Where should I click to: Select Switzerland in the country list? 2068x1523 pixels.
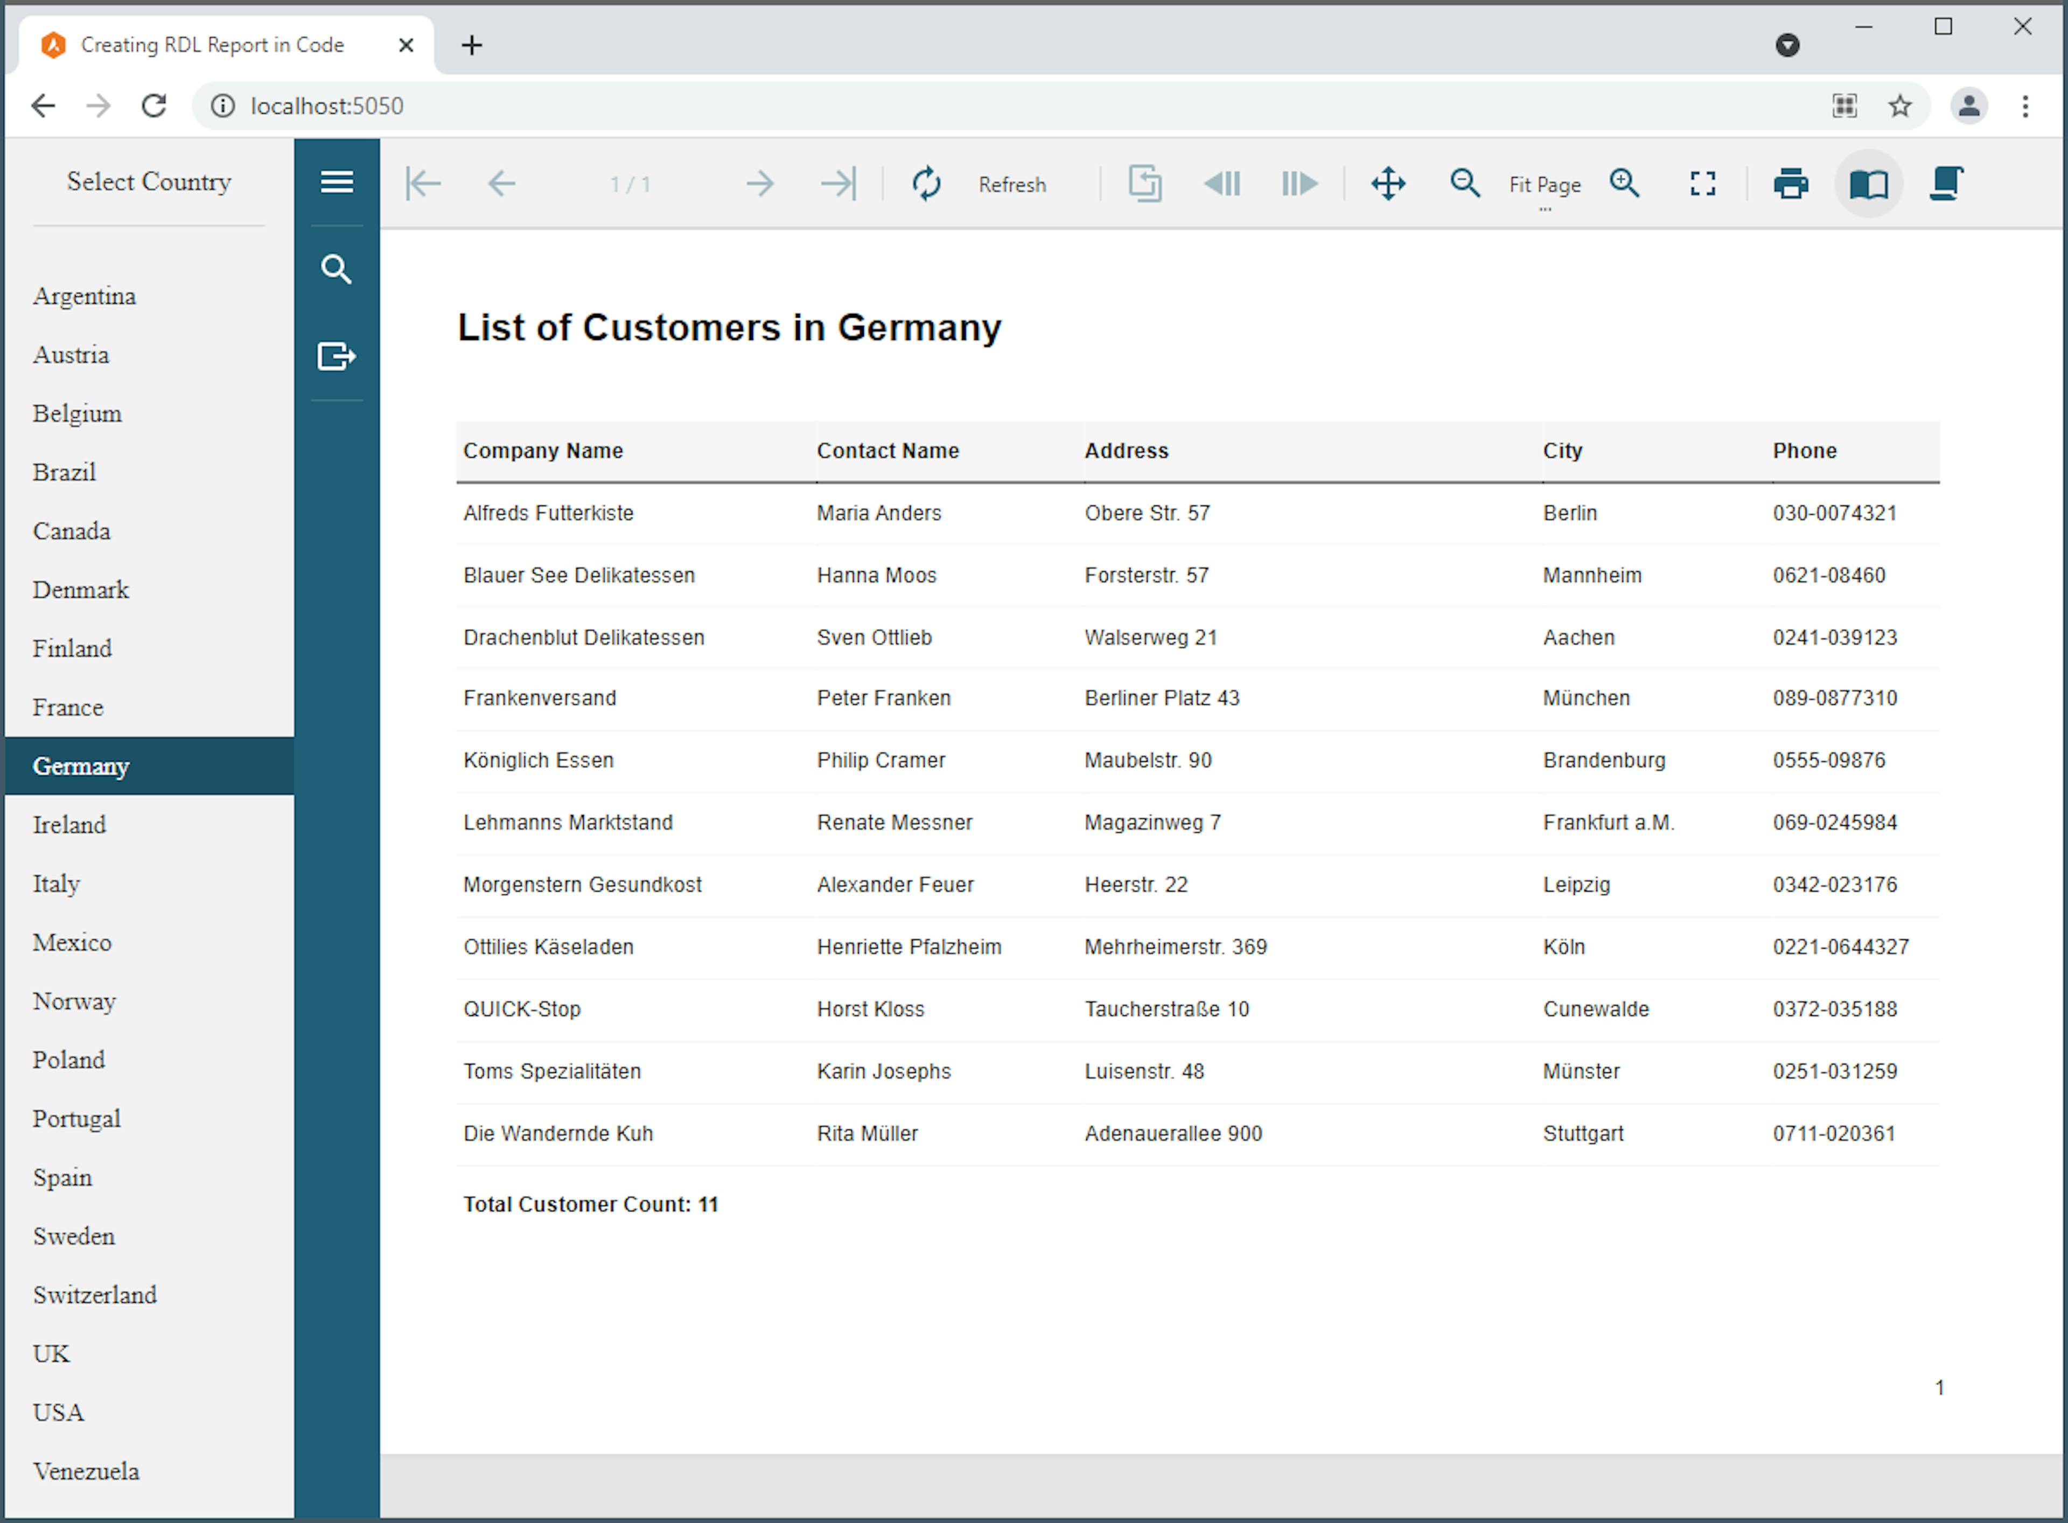[95, 1294]
